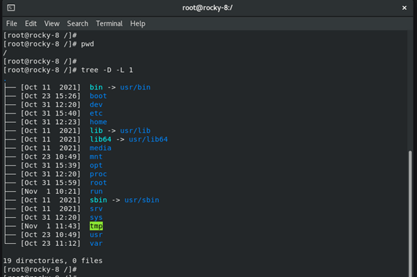The image size is (417, 277).
Task: Close the root@rocky-8 terminal window
Action: point(404,8)
